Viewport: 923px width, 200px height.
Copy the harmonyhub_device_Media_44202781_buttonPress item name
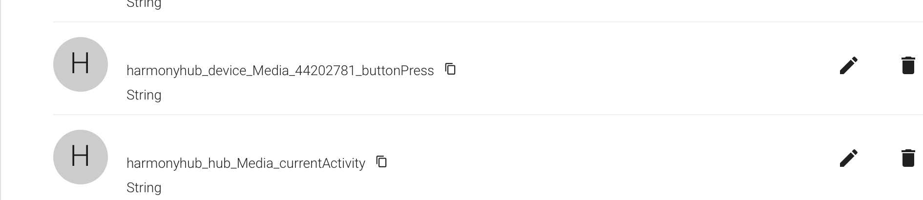click(450, 69)
